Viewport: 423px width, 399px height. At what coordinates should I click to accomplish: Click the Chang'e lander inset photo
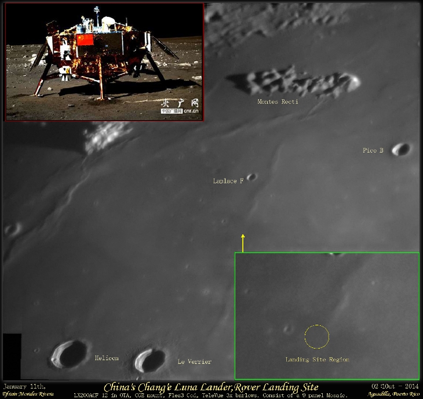[104, 61]
